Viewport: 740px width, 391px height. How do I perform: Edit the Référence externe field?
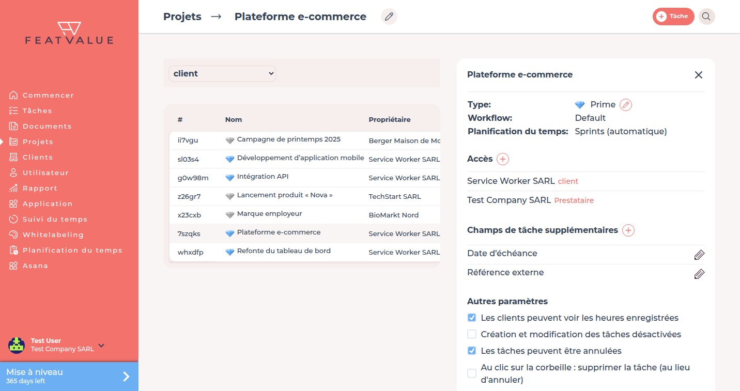(699, 274)
